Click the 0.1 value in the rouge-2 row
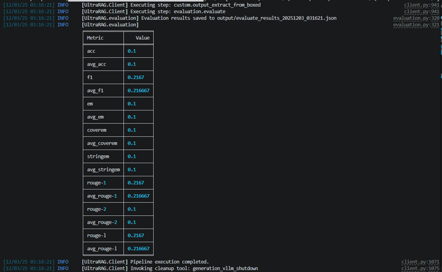The height and width of the screenshot is (272, 442). pos(132,209)
